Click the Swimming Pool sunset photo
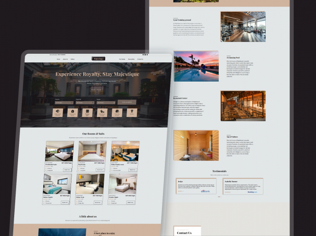The height and width of the screenshot is (236, 316). point(196,66)
